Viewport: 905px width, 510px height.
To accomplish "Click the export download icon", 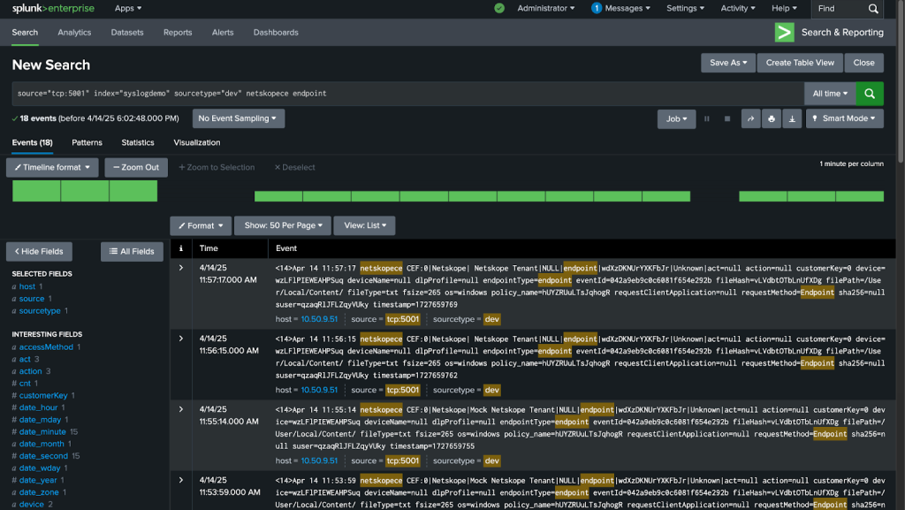I will pyautogui.click(x=792, y=118).
